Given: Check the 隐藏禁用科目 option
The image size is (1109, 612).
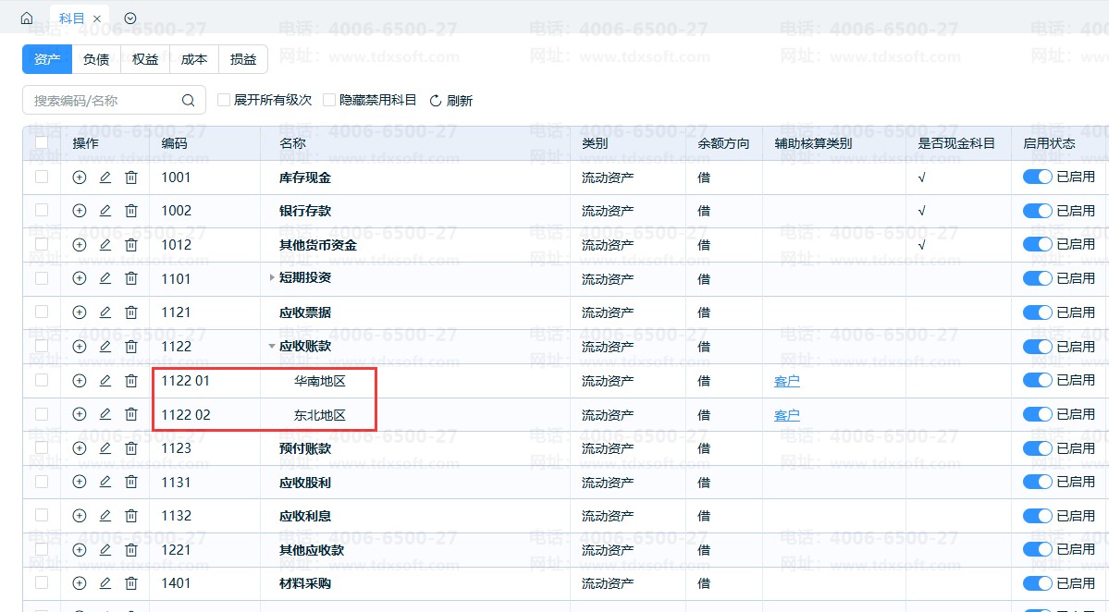Looking at the screenshot, I should click(x=329, y=101).
